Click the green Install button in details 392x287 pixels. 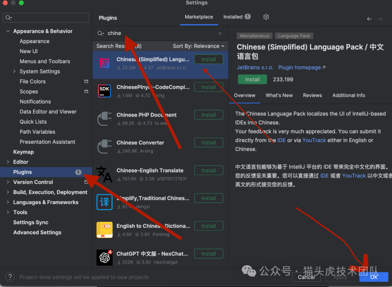point(252,79)
